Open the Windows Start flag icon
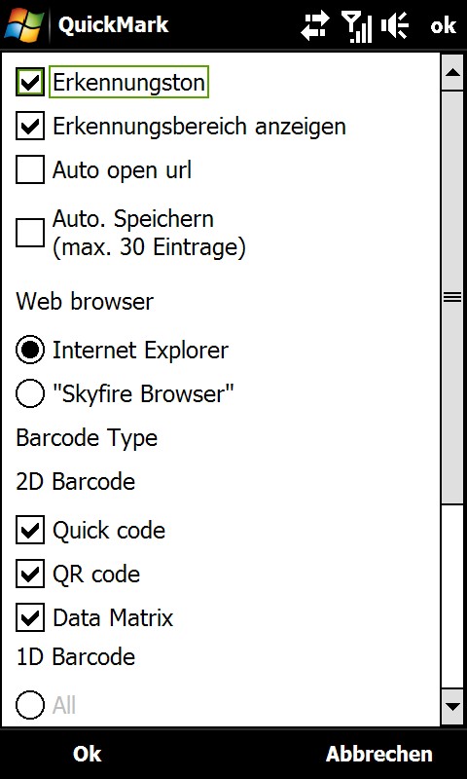This screenshot has width=467, height=779. tap(24, 24)
